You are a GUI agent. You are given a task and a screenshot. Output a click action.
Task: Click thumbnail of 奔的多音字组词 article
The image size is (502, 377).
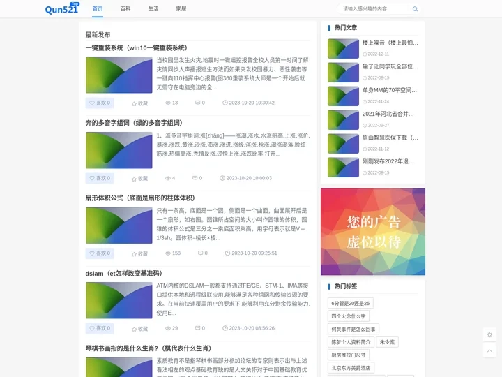[x=119, y=150]
